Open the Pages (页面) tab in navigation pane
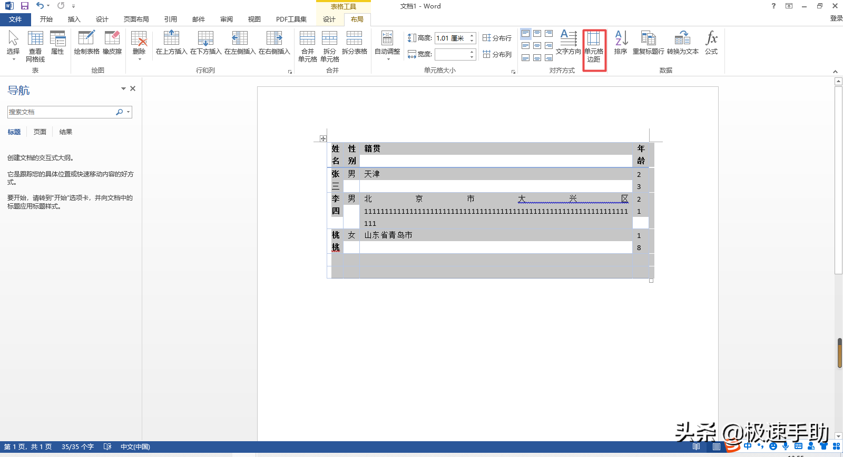Image resolution: width=843 pixels, height=457 pixels. (40, 132)
